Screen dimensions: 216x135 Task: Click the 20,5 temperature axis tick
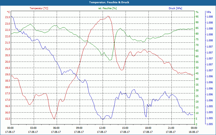click(8, 55)
